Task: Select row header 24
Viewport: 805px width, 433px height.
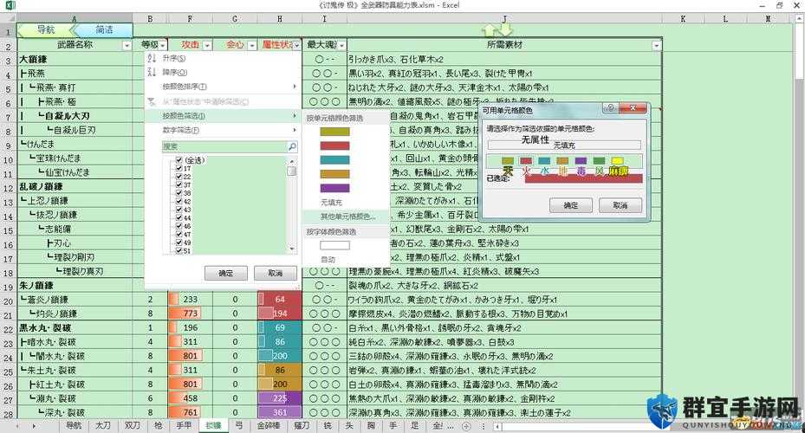Action: (x=8, y=357)
